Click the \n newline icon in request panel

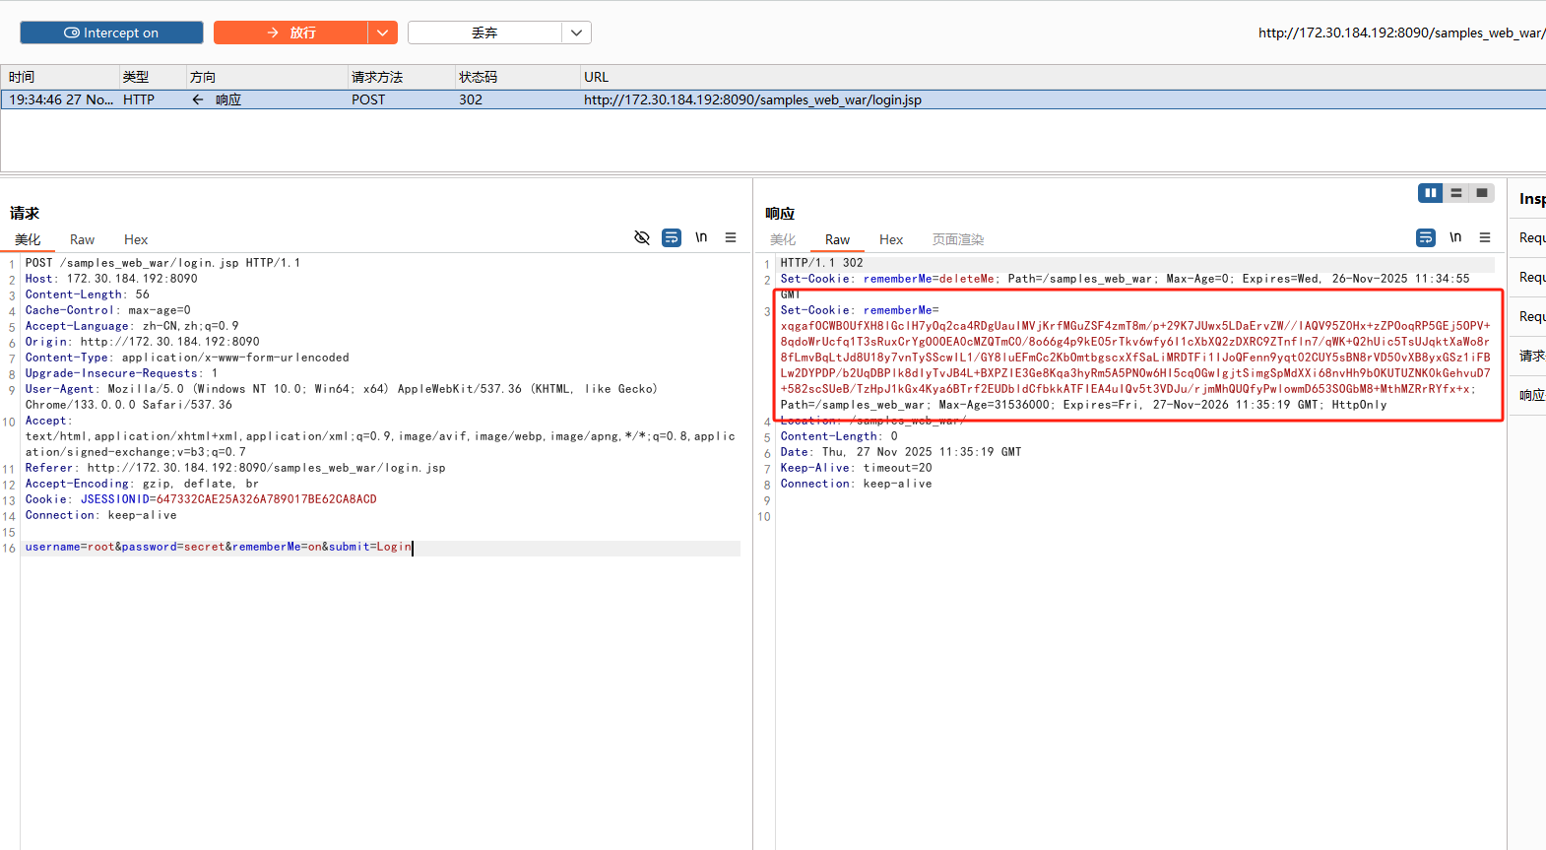(701, 237)
